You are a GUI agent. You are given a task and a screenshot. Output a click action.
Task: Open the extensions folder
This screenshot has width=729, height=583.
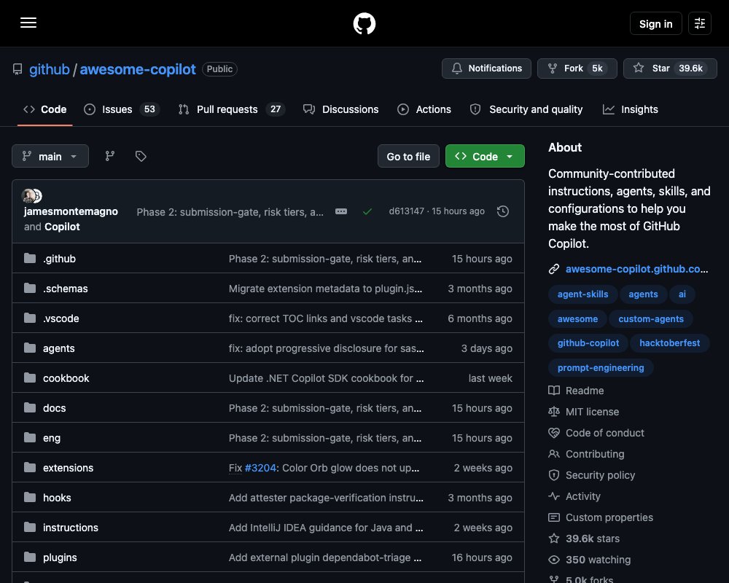[x=68, y=468]
